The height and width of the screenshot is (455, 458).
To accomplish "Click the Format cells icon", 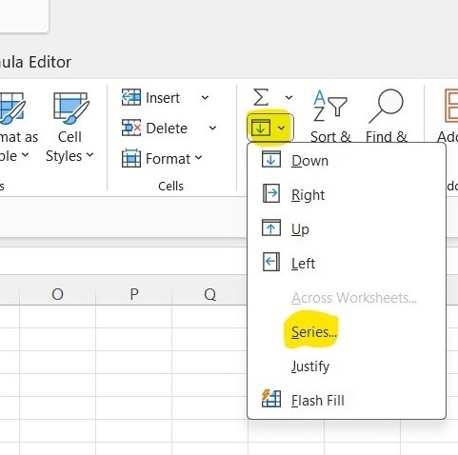I will coord(131,158).
